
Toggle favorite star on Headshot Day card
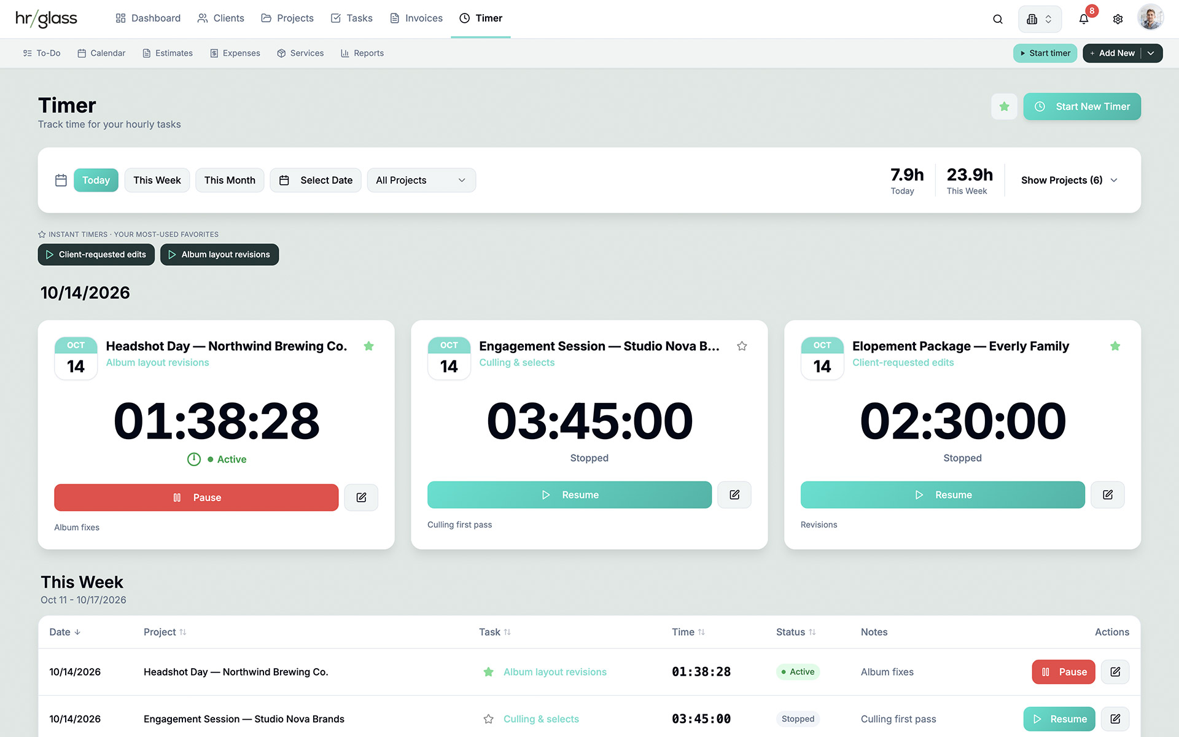[368, 346]
